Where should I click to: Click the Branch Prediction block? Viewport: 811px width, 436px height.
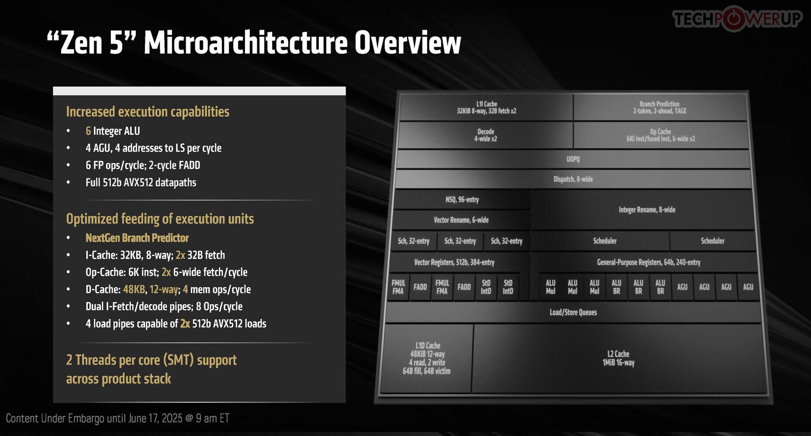pos(661,107)
